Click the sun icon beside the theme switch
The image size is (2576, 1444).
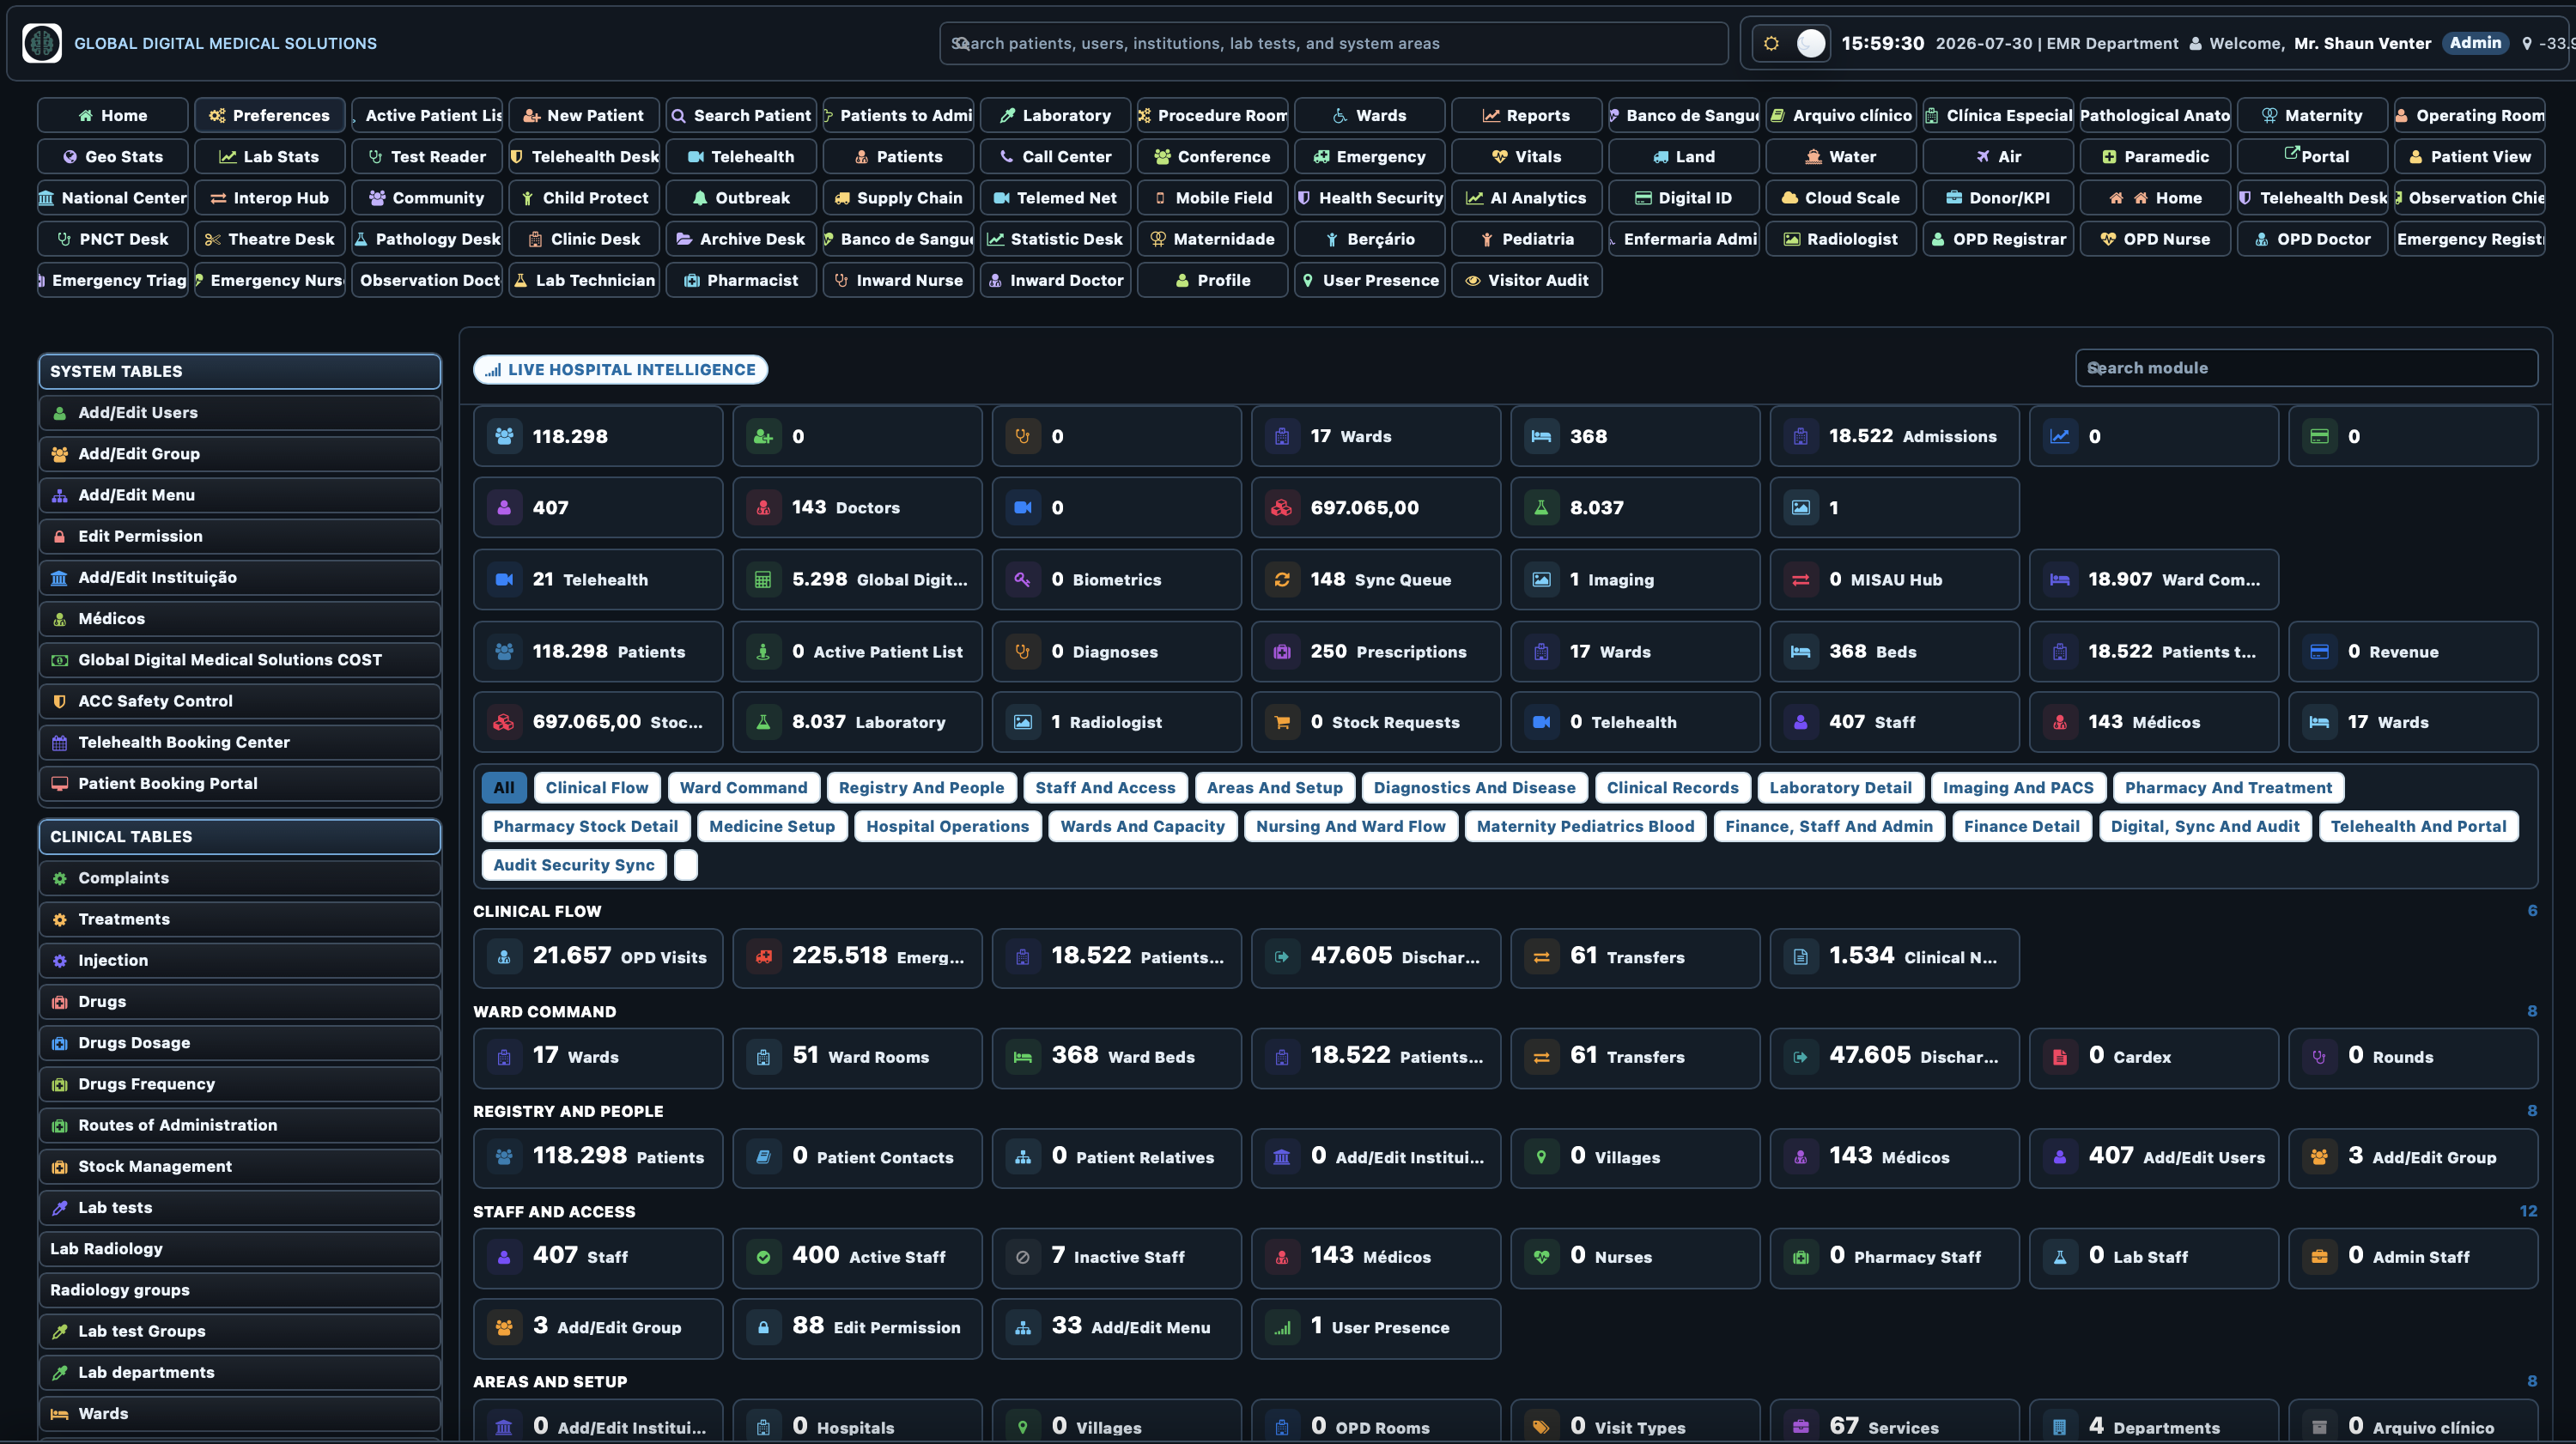click(x=1771, y=43)
